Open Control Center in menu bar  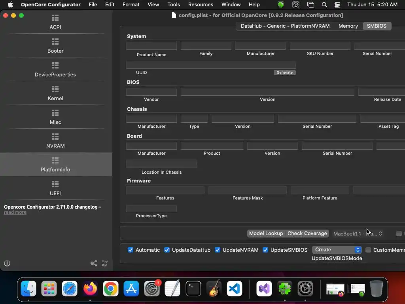click(x=337, y=5)
